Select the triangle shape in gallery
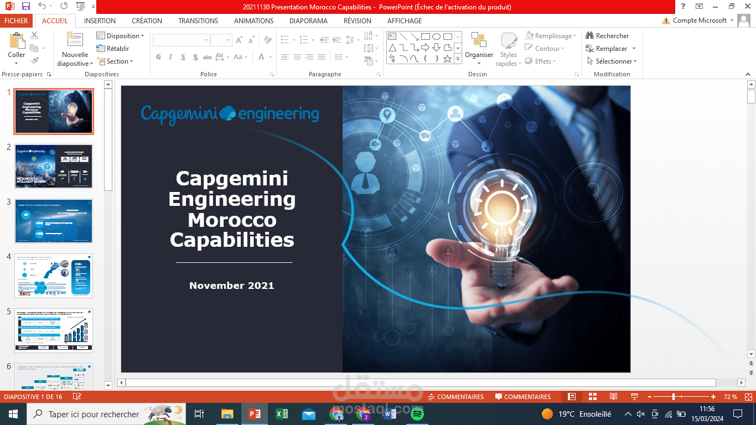This screenshot has width=756, height=425. (x=392, y=48)
